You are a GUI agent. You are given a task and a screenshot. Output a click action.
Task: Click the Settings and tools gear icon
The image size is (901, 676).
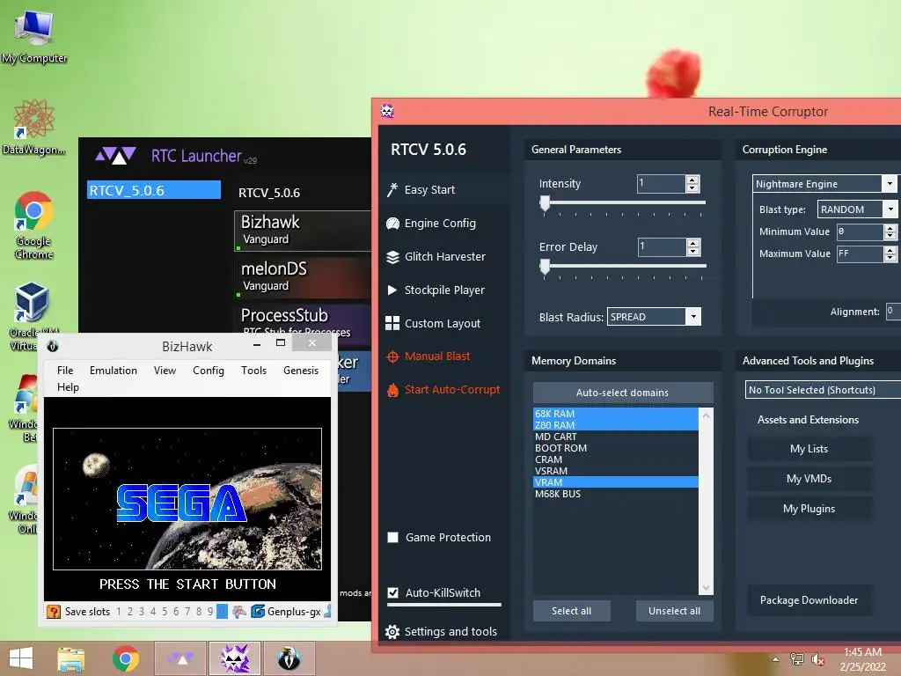[x=392, y=632]
